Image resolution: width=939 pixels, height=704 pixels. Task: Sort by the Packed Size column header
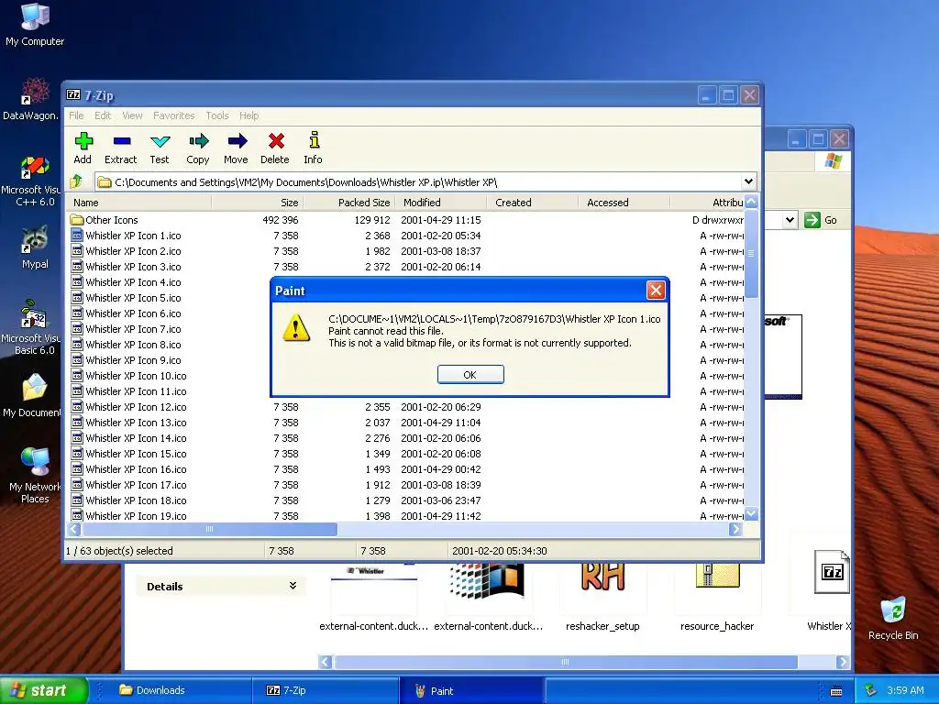click(x=349, y=203)
